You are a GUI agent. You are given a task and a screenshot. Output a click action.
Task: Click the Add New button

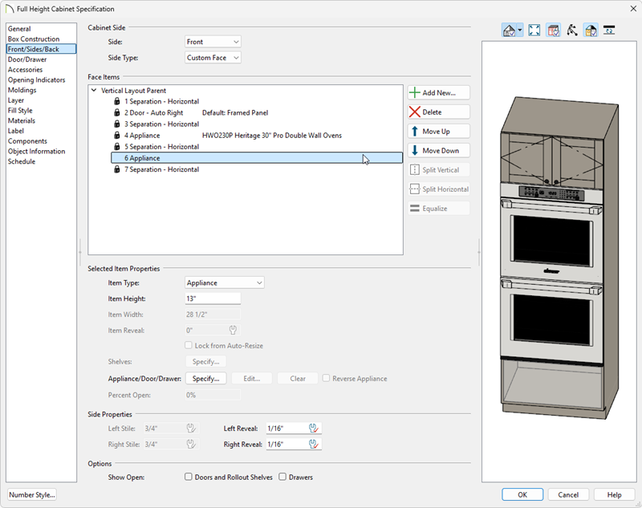pos(437,92)
